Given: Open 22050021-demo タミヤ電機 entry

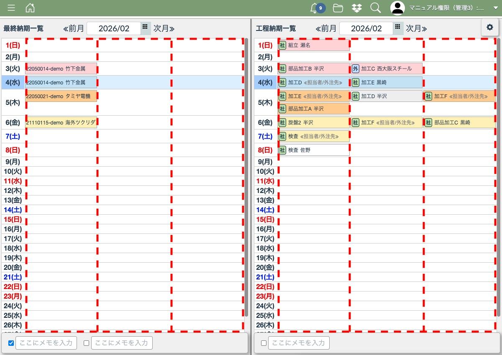Looking at the screenshot, I should click(61, 96).
